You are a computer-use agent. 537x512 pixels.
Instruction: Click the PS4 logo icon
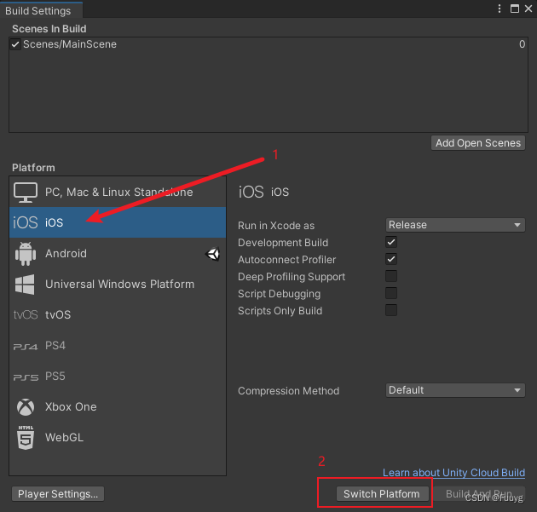[26, 347]
